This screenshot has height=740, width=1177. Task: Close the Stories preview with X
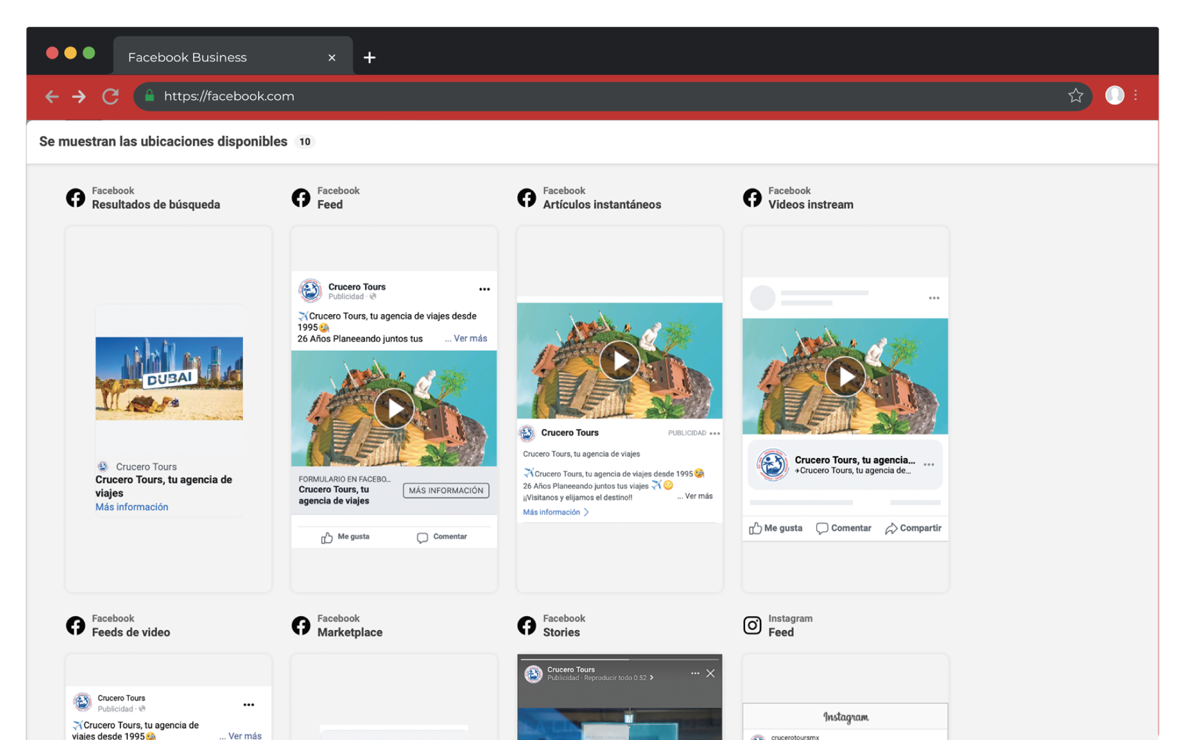pyautogui.click(x=710, y=673)
